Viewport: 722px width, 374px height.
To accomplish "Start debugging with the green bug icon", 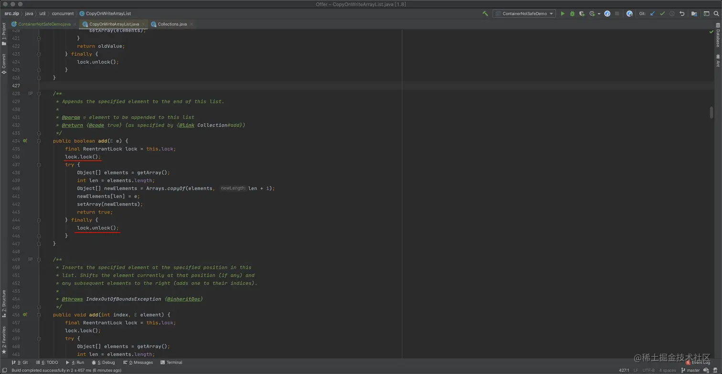I will [572, 14].
